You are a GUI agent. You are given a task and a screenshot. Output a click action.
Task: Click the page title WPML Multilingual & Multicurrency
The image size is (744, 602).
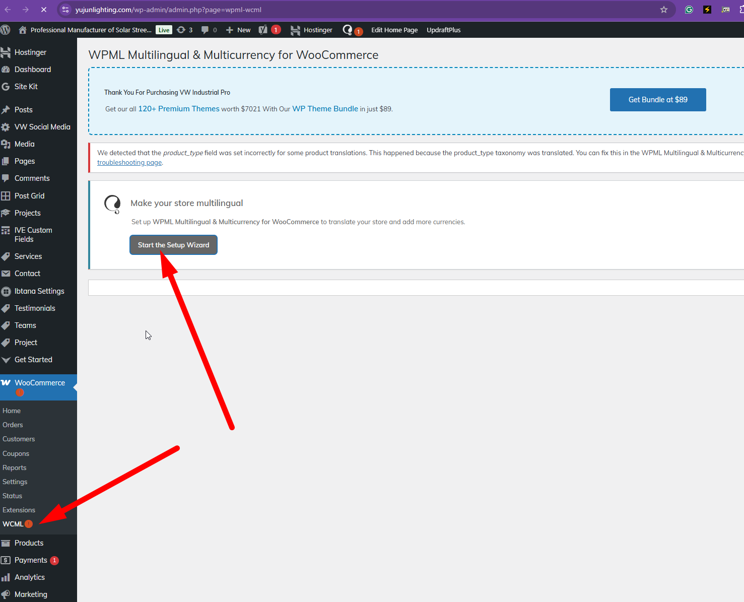coord(233,55)
